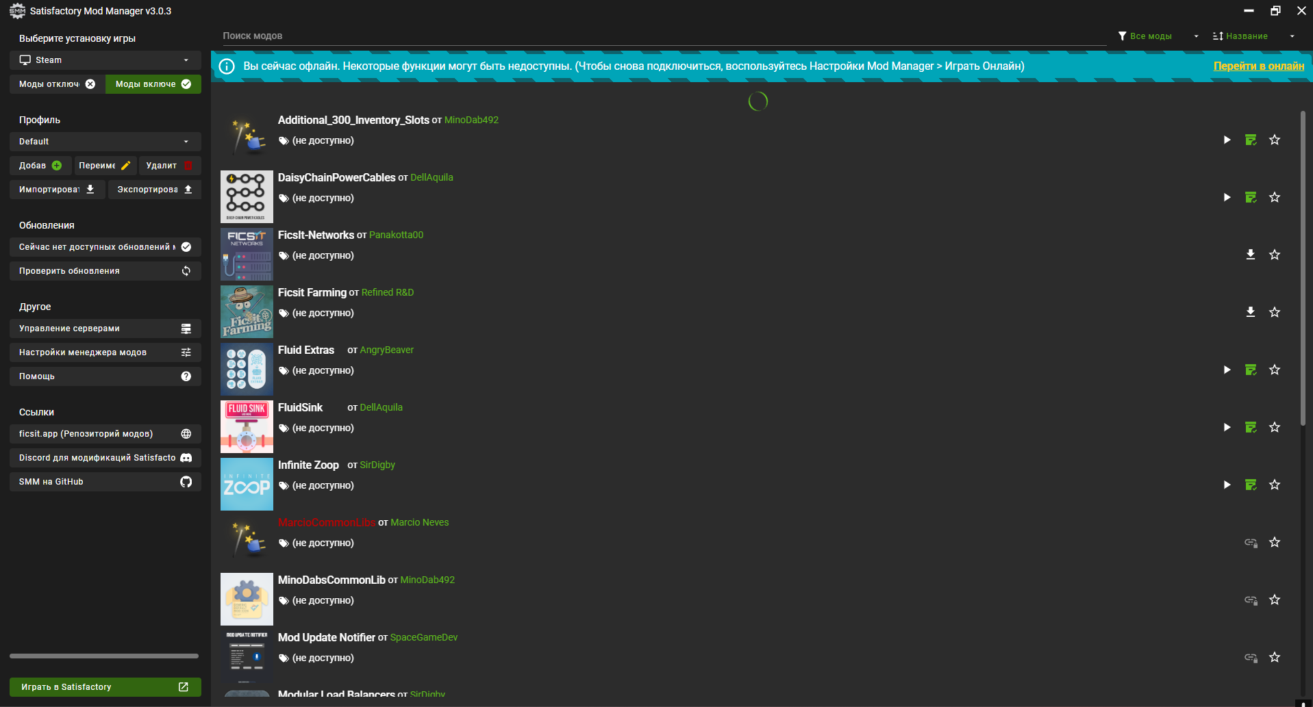The image size is (1313, 707).
Task: Star the MarcioCommonLibs mod
Action: pos(1275,542)
